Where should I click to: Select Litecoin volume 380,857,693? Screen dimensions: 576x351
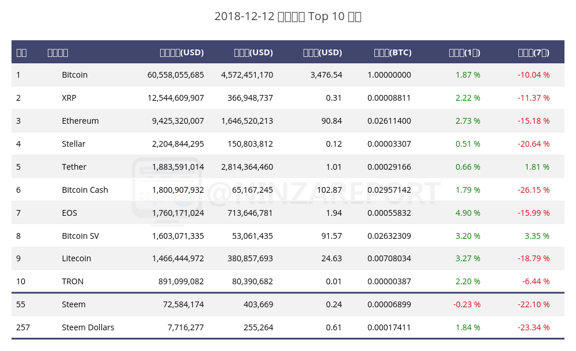point(250,258)
